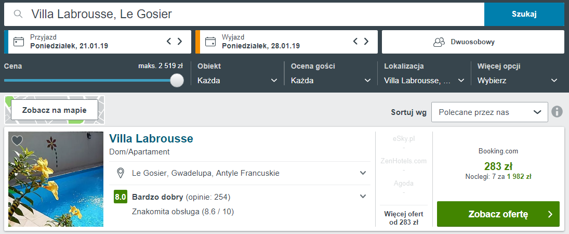Click the location pin icon
The width and height of the screenshot is (569, 234).
tap(121, 173)
